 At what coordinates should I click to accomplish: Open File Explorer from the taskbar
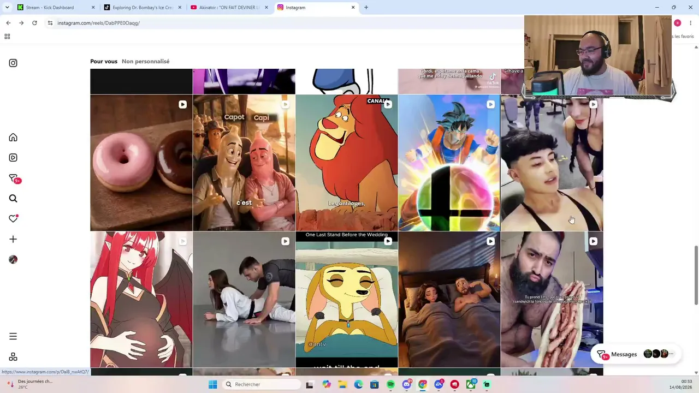(x=342, y=384)
